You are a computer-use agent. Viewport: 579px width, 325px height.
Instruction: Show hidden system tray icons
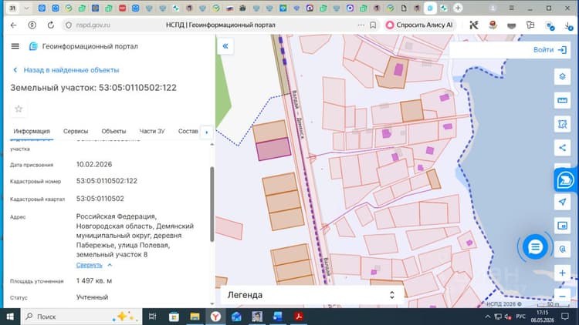point(487,317)
